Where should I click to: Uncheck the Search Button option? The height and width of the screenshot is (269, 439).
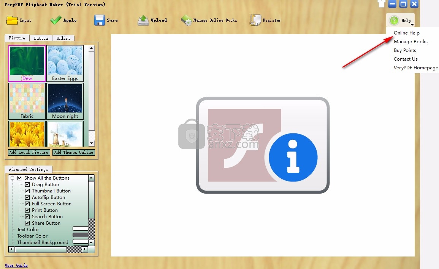tap(27, 217)
